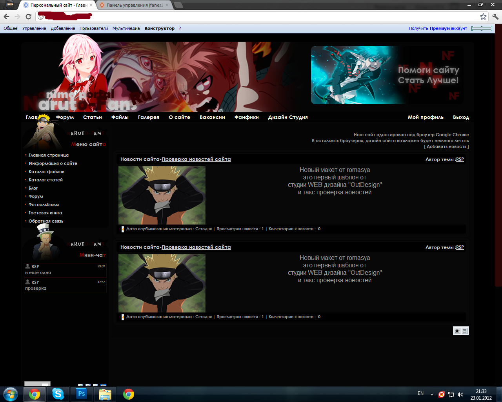
Task: Open 'Статьи' in the site navigation
Action: (93, 117)
